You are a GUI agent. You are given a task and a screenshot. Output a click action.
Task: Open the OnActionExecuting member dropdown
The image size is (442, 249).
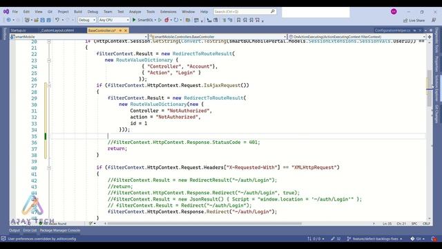click(356, 37)
